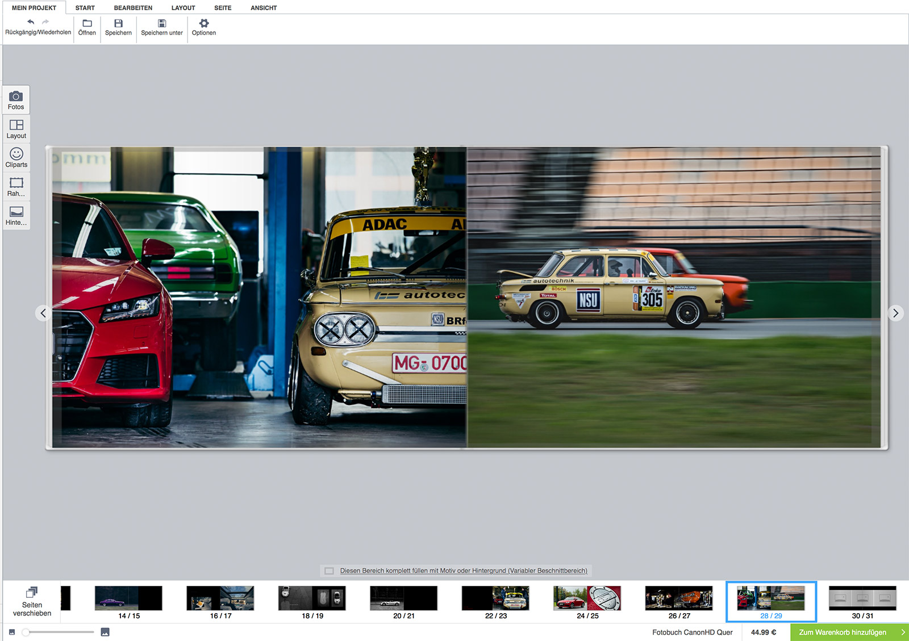Click Speichern unter in toolbar
This screenshot has height=641, width=909.
coord(162,28)
